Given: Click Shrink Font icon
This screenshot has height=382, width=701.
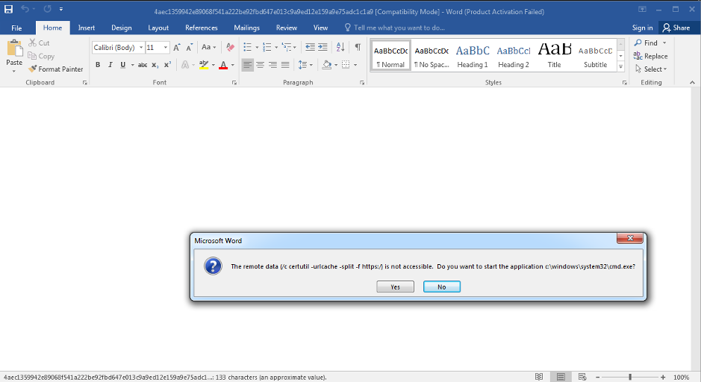Looking at the screenshot, I should click(190, 47).
